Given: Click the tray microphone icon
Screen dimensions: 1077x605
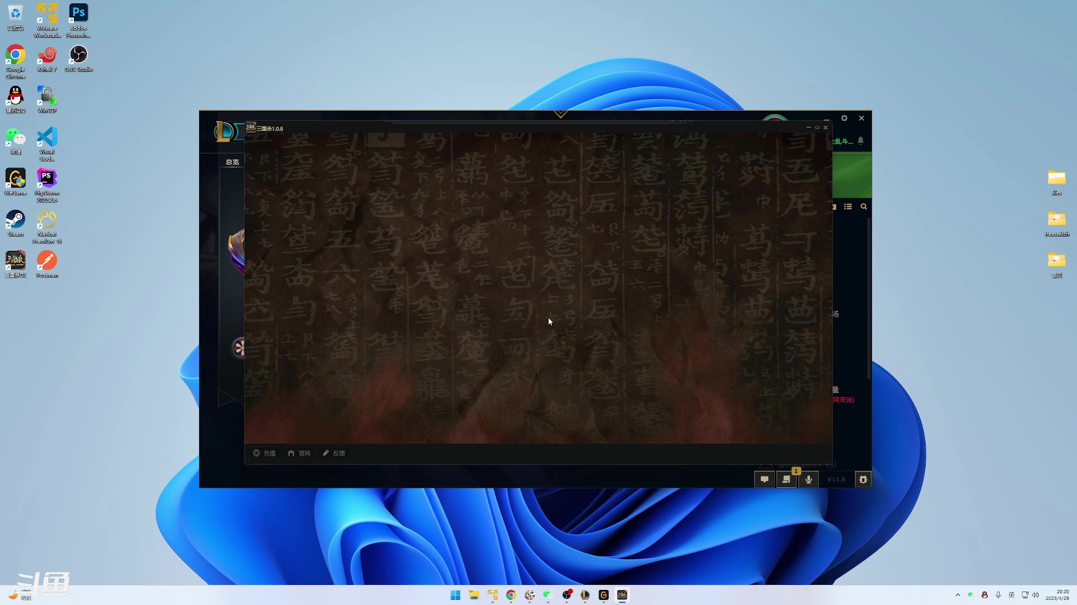Looking at the screenshot, I should (998, 595).
